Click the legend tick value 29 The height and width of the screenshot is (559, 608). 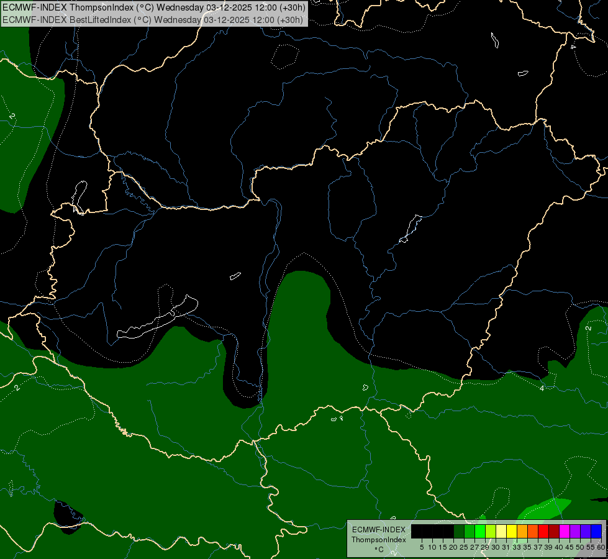pyautogui.click(x=485, y=547)
